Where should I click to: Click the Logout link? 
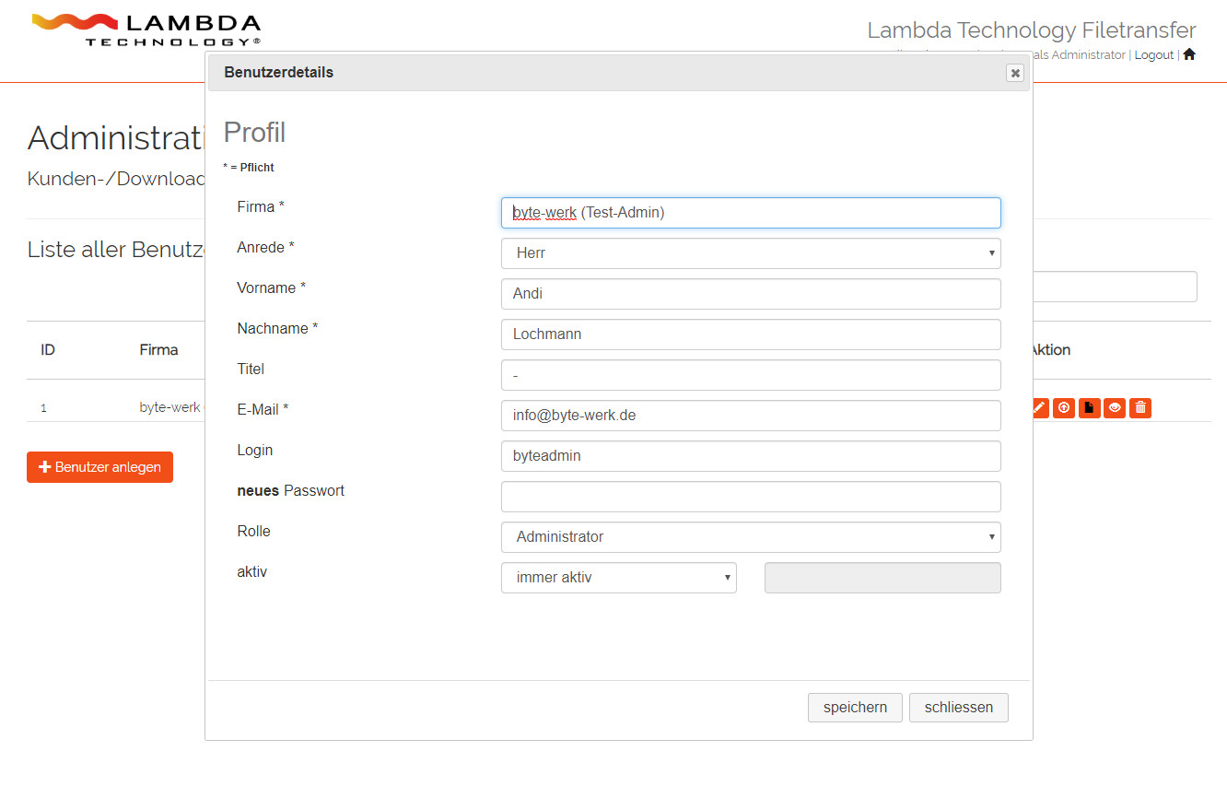pyautogui.click(x=1153, y=55)
